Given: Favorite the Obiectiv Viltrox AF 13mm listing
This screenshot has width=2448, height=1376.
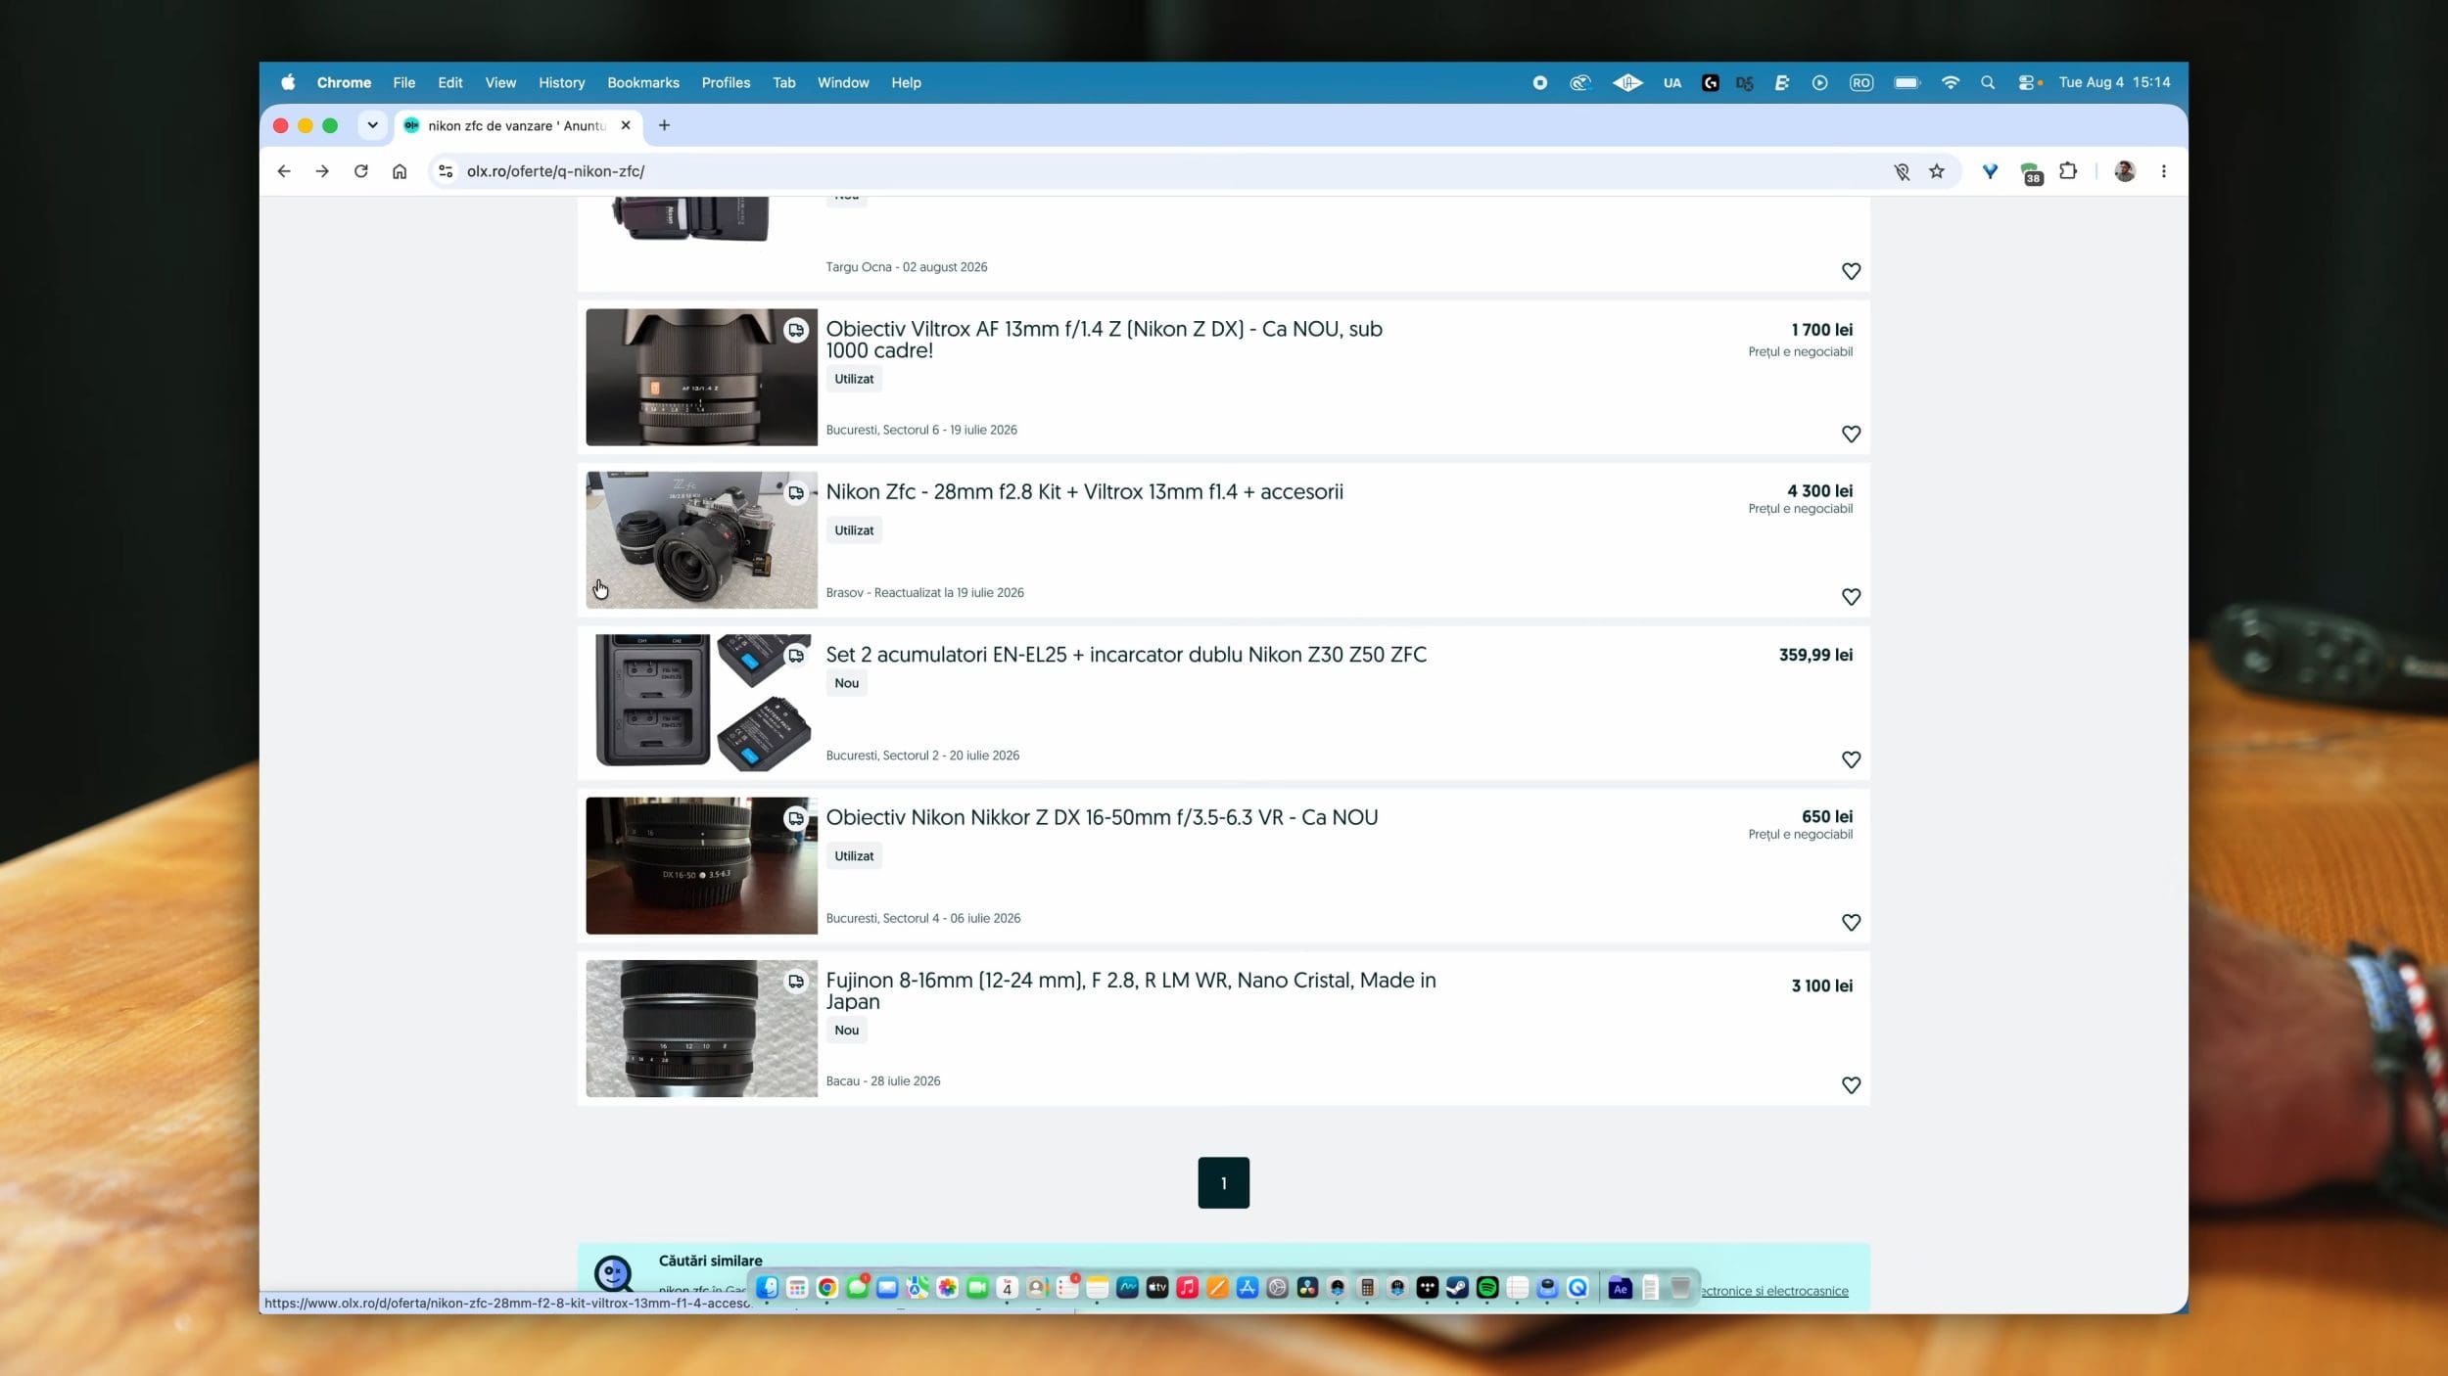Looking at the screenshot, I should (1851, 434).
